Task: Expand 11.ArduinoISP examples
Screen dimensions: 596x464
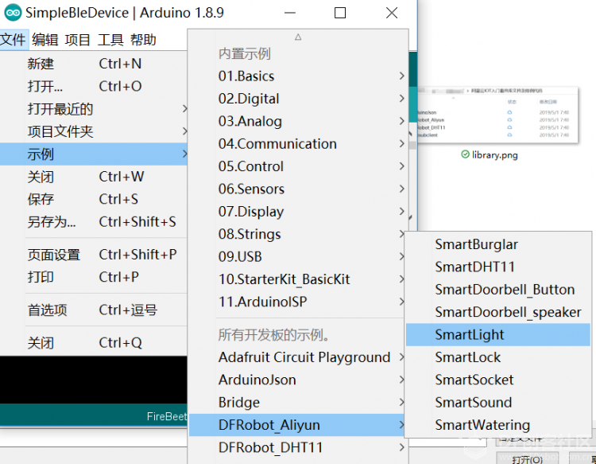Action: point(298,302)
